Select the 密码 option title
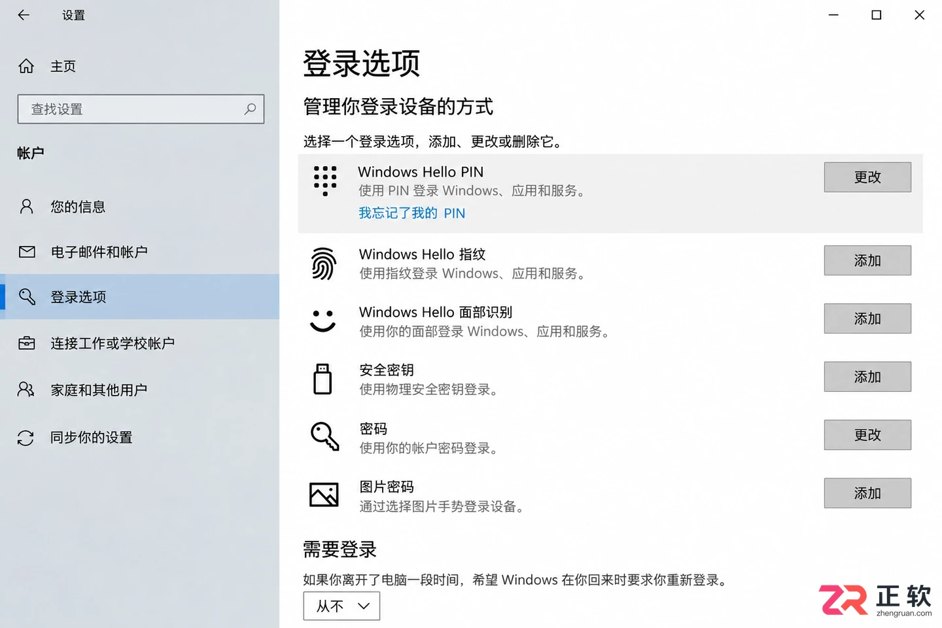942x628 pixels. (374, 429)
